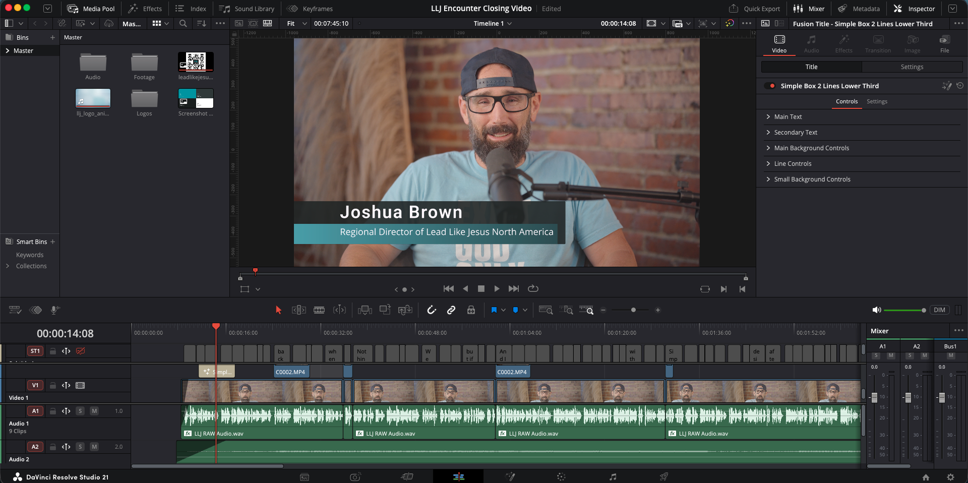968x483 pixels.
Task: Switch to the Inspector Video tab
Action: click(779, 44)
